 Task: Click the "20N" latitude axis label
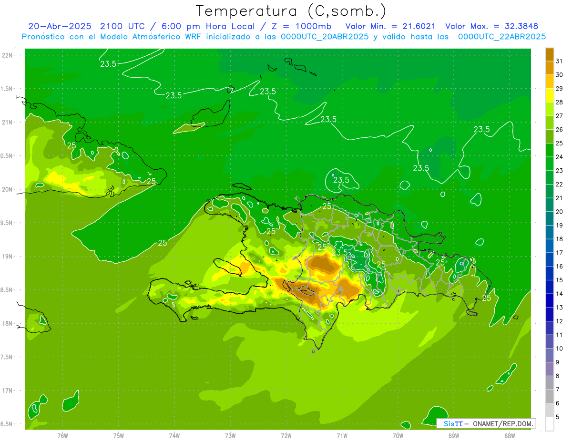(x=8, y=189)
